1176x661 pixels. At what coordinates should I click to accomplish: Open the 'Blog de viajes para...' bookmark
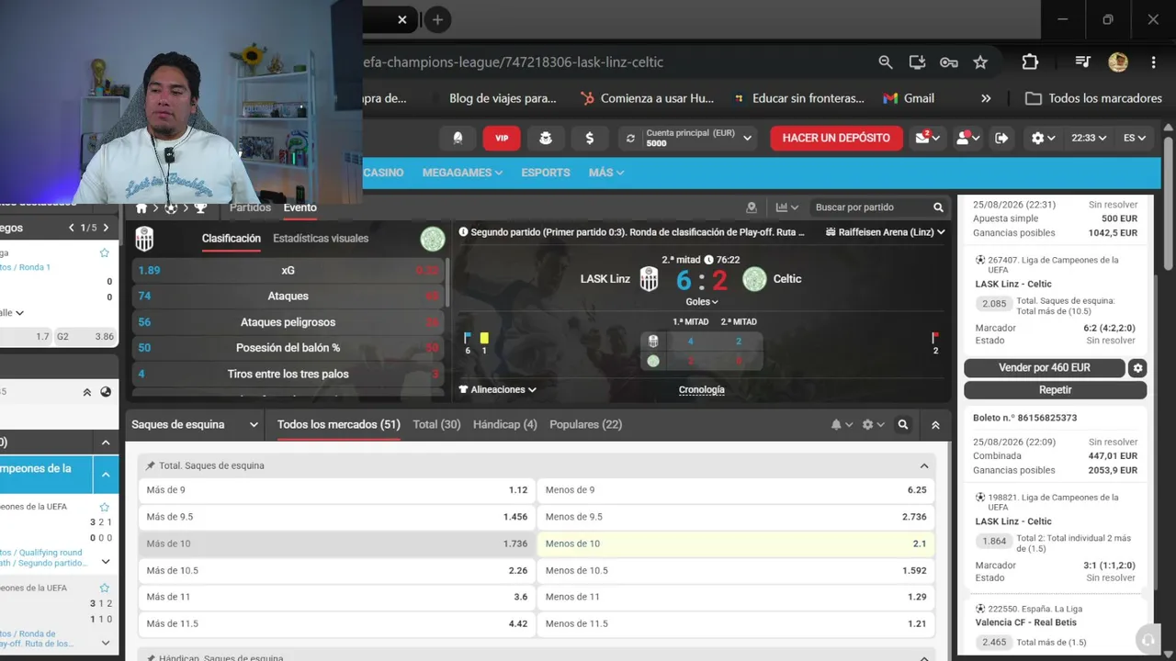pyautogui.click(x=503, y=98)
